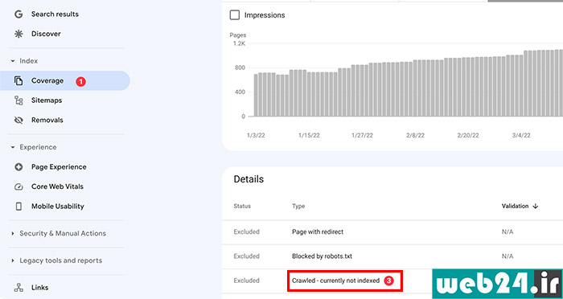Click the Google G icon beside Search results
563x299 pixels.
(x=18, y=14)
